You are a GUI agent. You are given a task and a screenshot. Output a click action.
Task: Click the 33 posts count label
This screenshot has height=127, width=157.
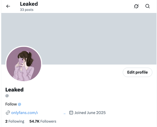click(x=26, y=10)
